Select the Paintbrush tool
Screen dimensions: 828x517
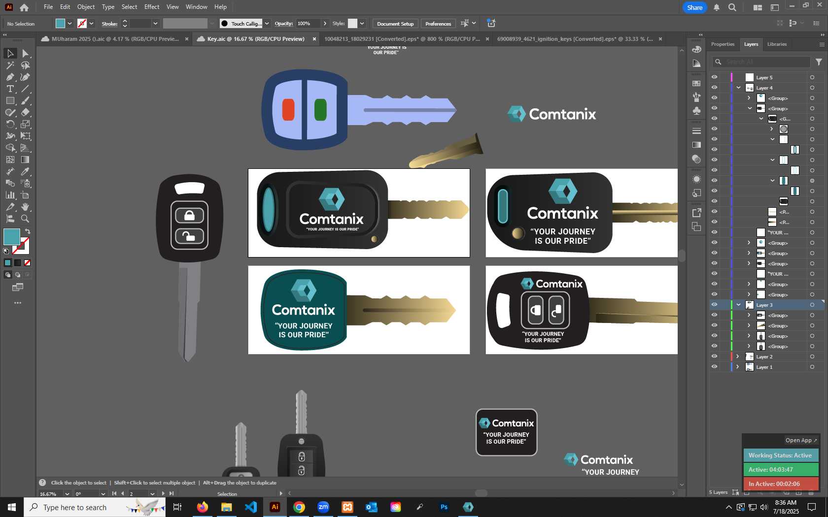26,100
